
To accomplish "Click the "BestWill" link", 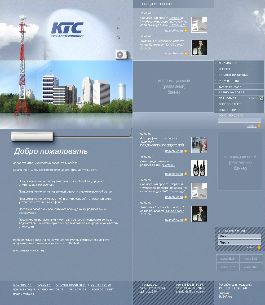I will click(x=168, y=165).
